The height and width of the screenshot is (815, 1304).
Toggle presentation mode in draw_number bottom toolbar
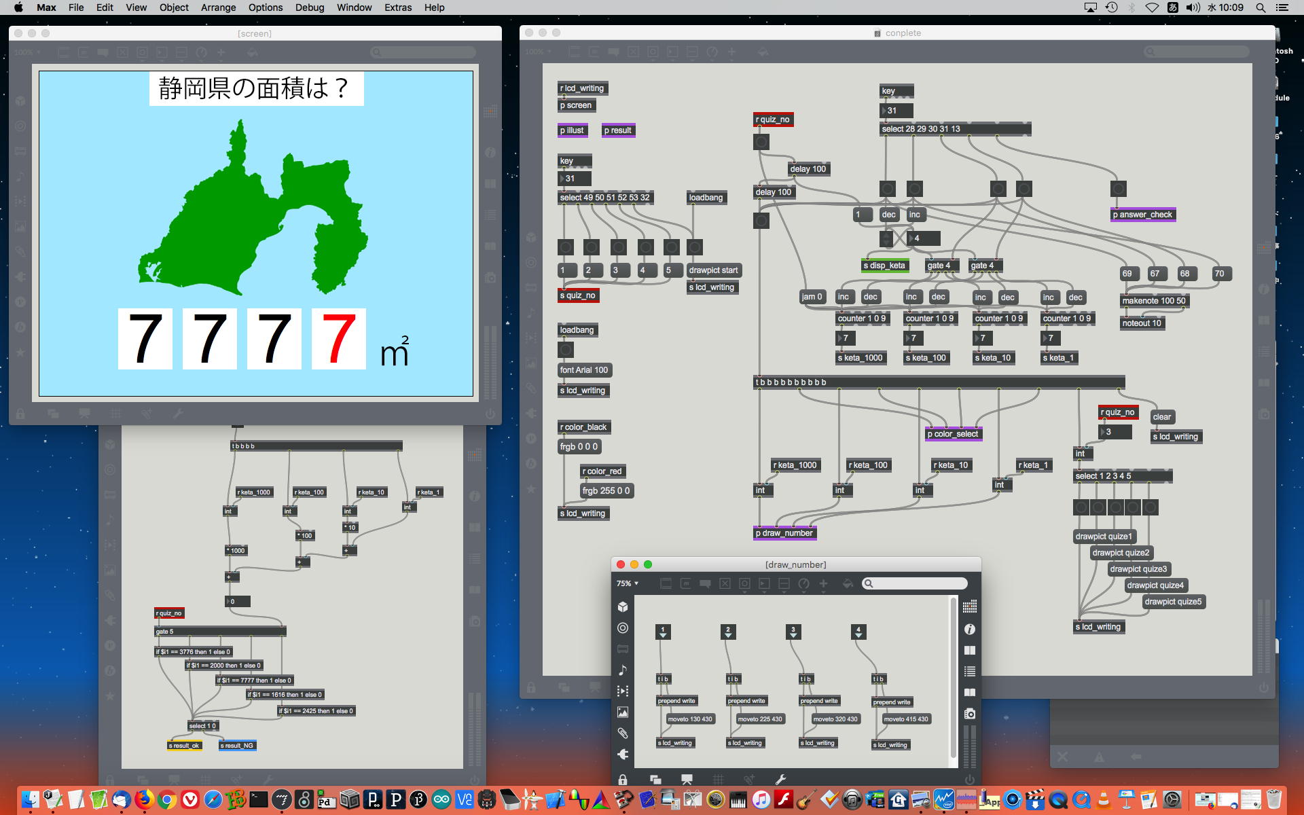(x=687, y=779)
